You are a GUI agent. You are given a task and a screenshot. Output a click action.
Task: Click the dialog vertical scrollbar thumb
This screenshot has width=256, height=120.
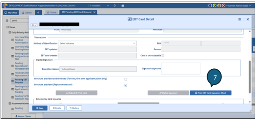point(250,77)
